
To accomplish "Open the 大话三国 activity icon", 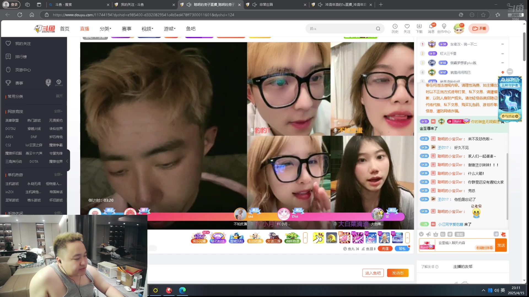I will (x=274, y=238).
